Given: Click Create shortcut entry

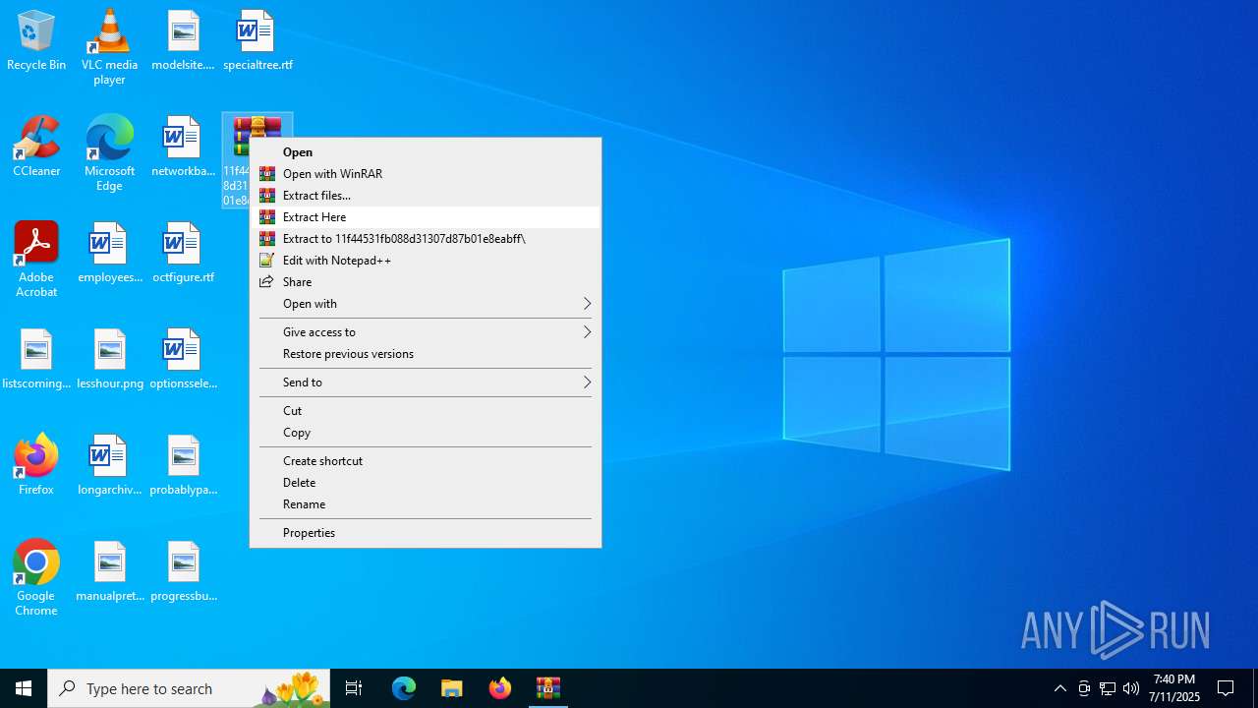Looking at the screenshot, I should 425,461.
